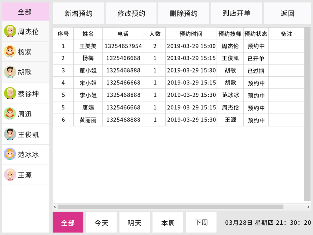
Task: Show all technicians with 全部 at sidebar top
Action: (x=25, y=12)
